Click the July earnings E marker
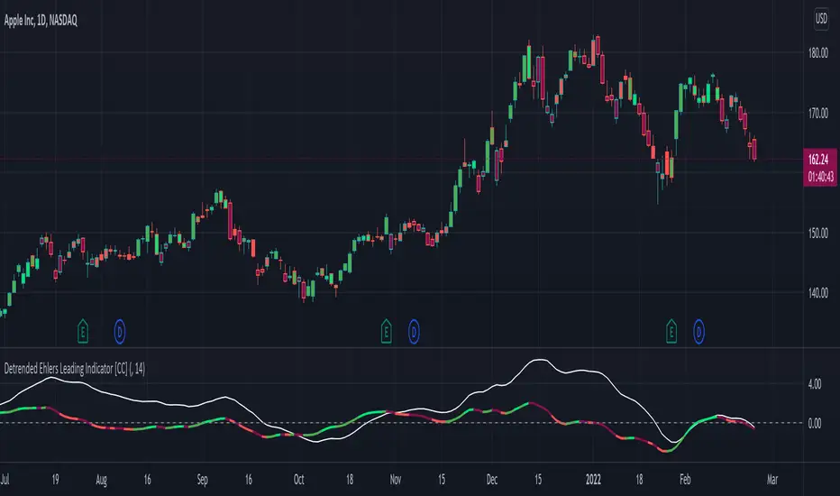This screenshot has height=496, width=840. pos(83,331)
